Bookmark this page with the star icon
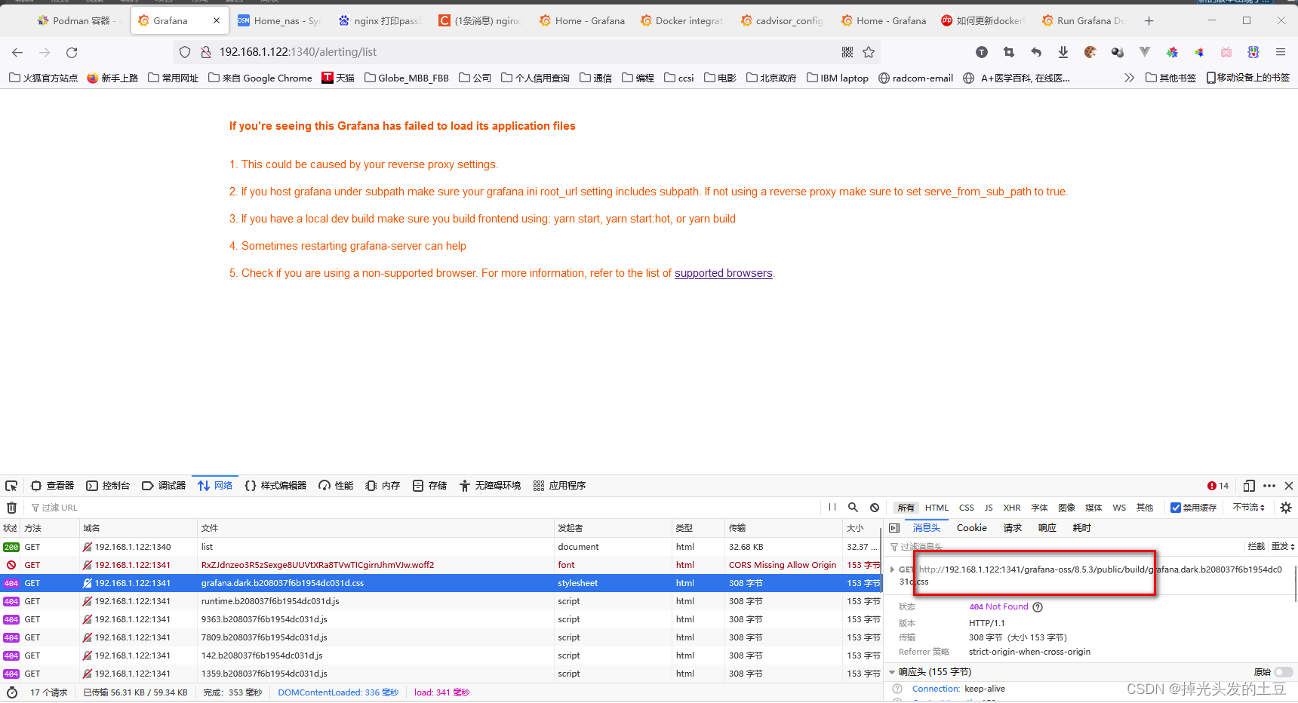Viewport: 1298px width, 703px height. (869, 52)
